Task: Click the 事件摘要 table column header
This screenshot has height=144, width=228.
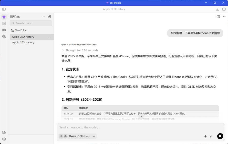Action: [x=83, y=108]
